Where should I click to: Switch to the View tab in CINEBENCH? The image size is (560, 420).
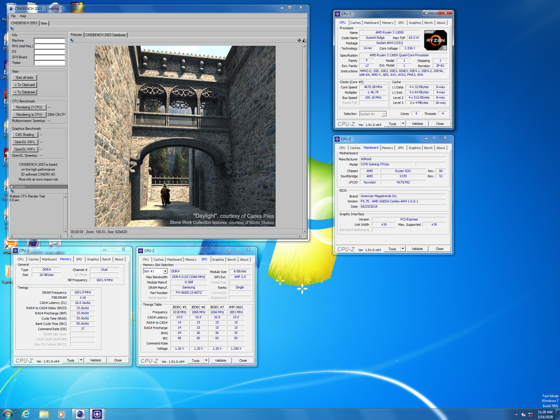click(44, 23)
